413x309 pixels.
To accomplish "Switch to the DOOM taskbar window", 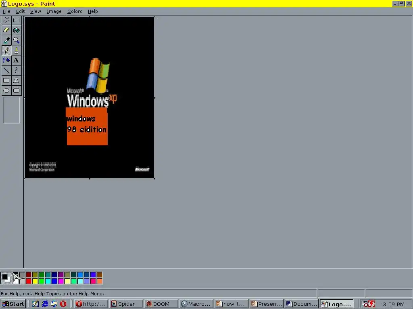I will click(161, 304).
